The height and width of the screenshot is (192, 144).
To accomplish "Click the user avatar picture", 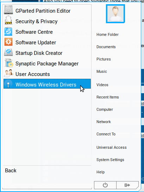I will (115, 14).
